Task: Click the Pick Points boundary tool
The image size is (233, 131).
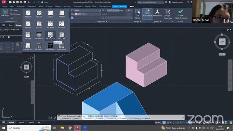Action: coord(5,13)
